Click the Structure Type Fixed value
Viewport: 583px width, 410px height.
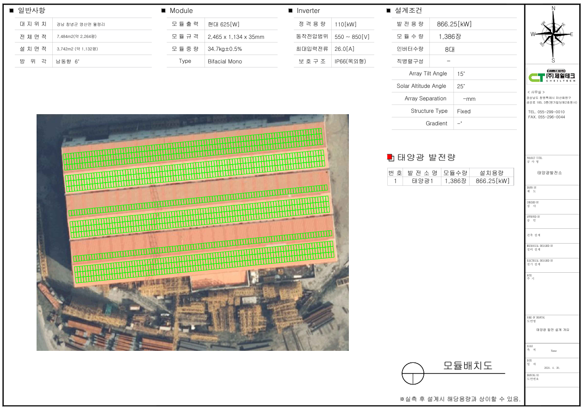[464, 111]
